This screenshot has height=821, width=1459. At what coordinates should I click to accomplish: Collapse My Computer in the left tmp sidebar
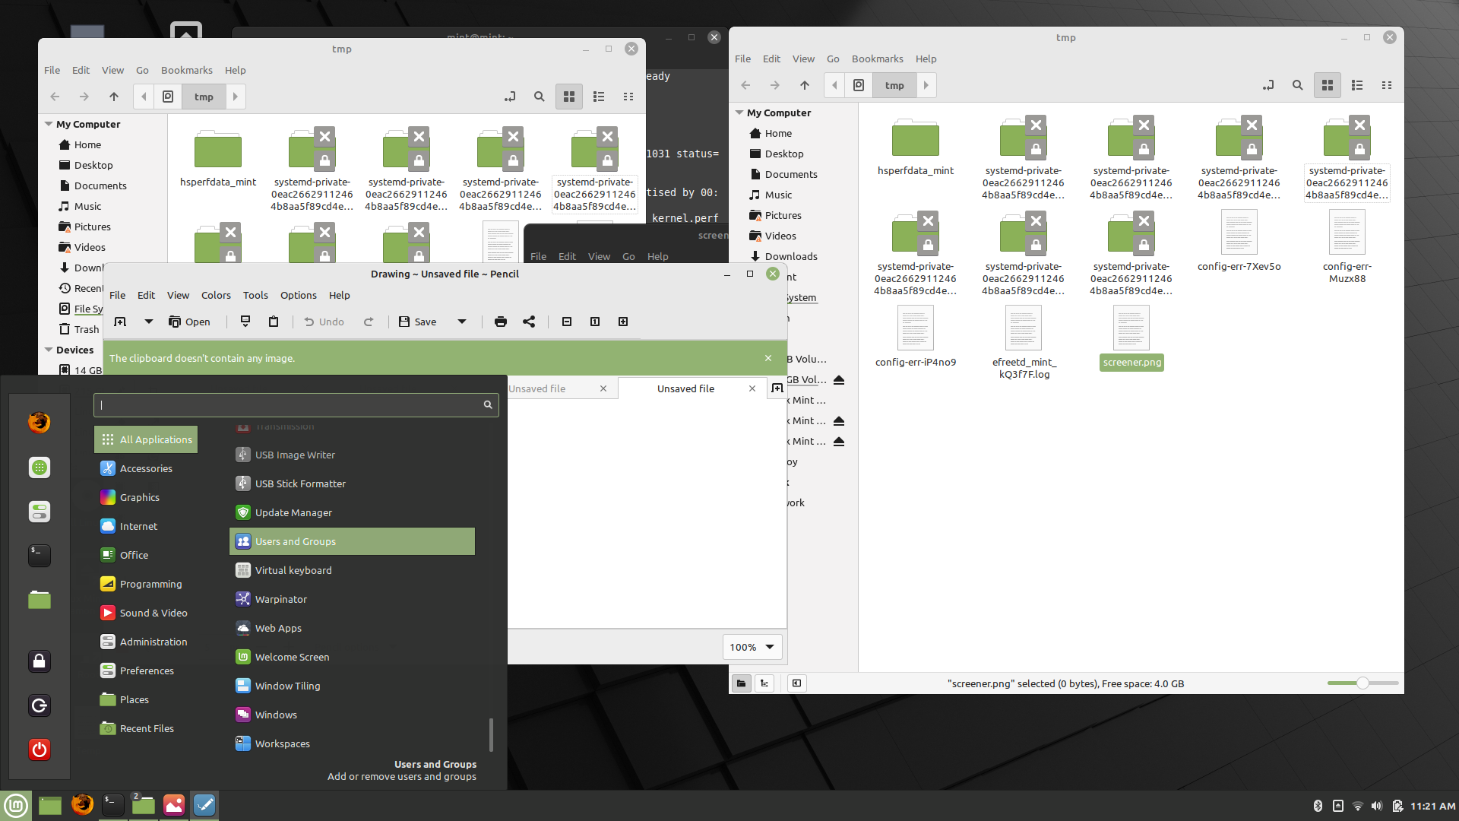pos(49,124)
